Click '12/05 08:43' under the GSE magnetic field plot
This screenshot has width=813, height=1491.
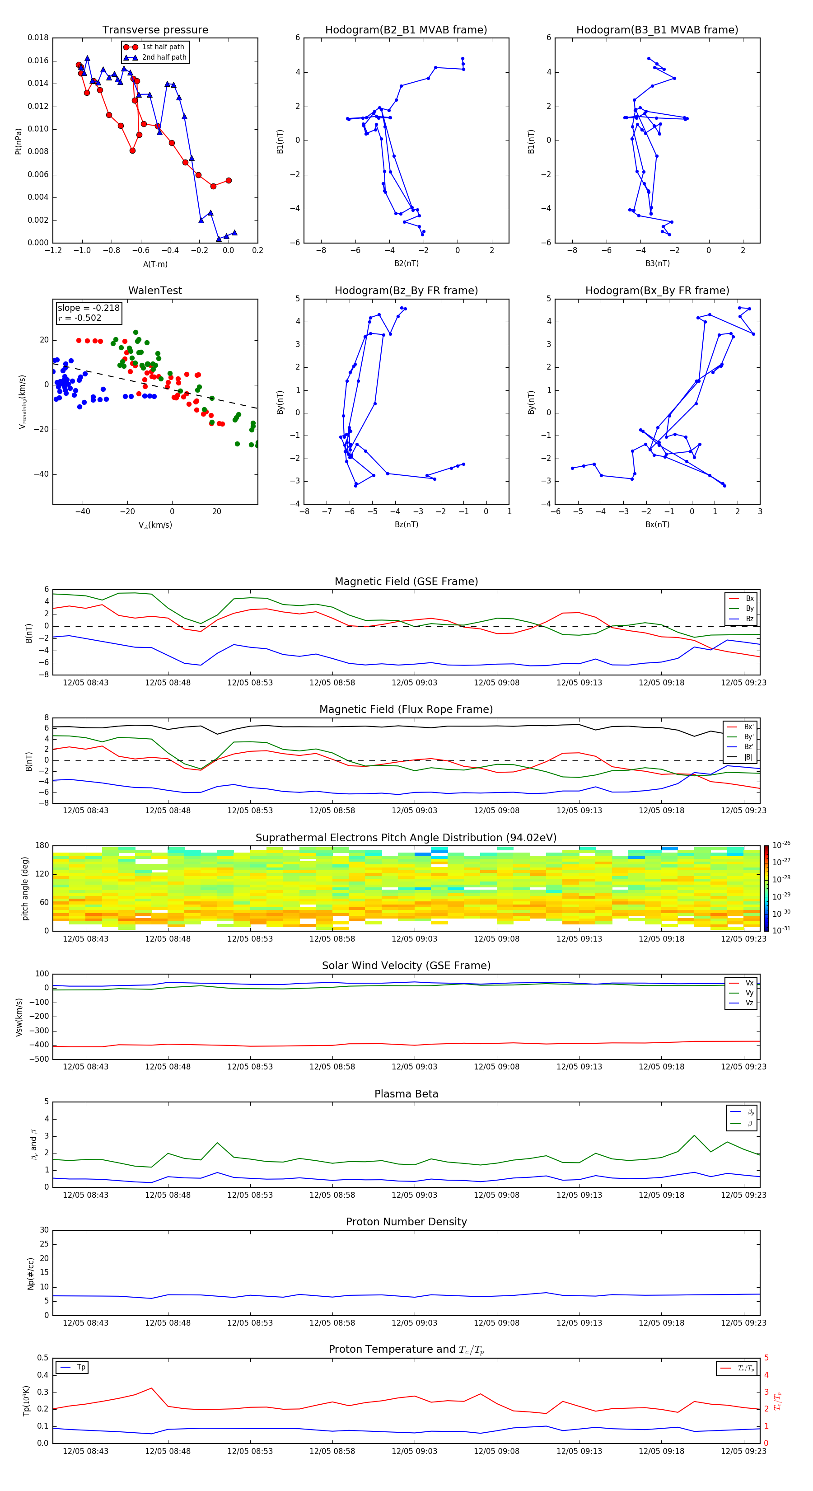point(86,682)
